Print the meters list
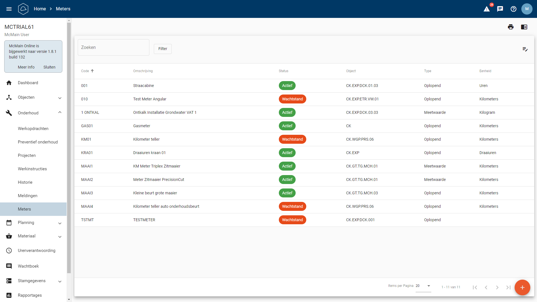Viewport: 537px width, 302px height. pyautogui.click(x=511, y=27)
